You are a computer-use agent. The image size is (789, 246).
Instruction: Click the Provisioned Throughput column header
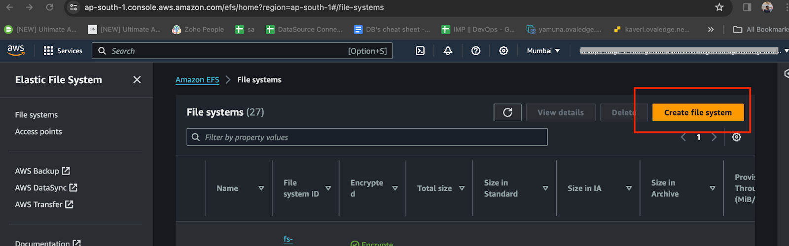745,188
